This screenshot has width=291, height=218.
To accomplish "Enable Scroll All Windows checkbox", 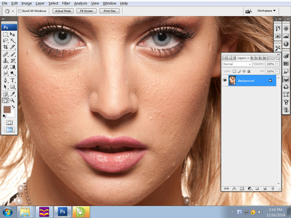I will click(x=20, y=11).
